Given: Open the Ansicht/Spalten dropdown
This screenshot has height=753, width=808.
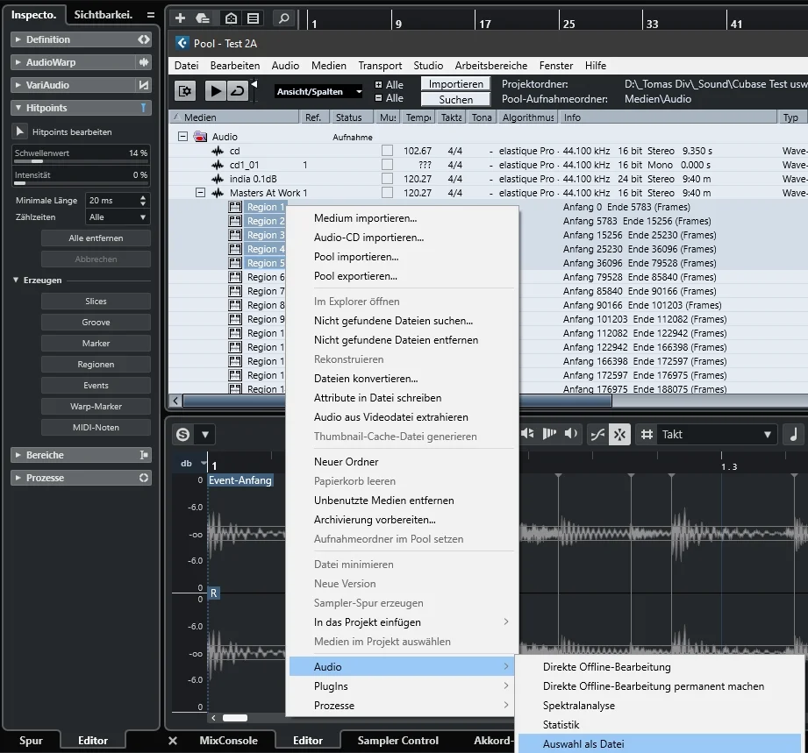Looking at the screenshot, I should point(318,92).
